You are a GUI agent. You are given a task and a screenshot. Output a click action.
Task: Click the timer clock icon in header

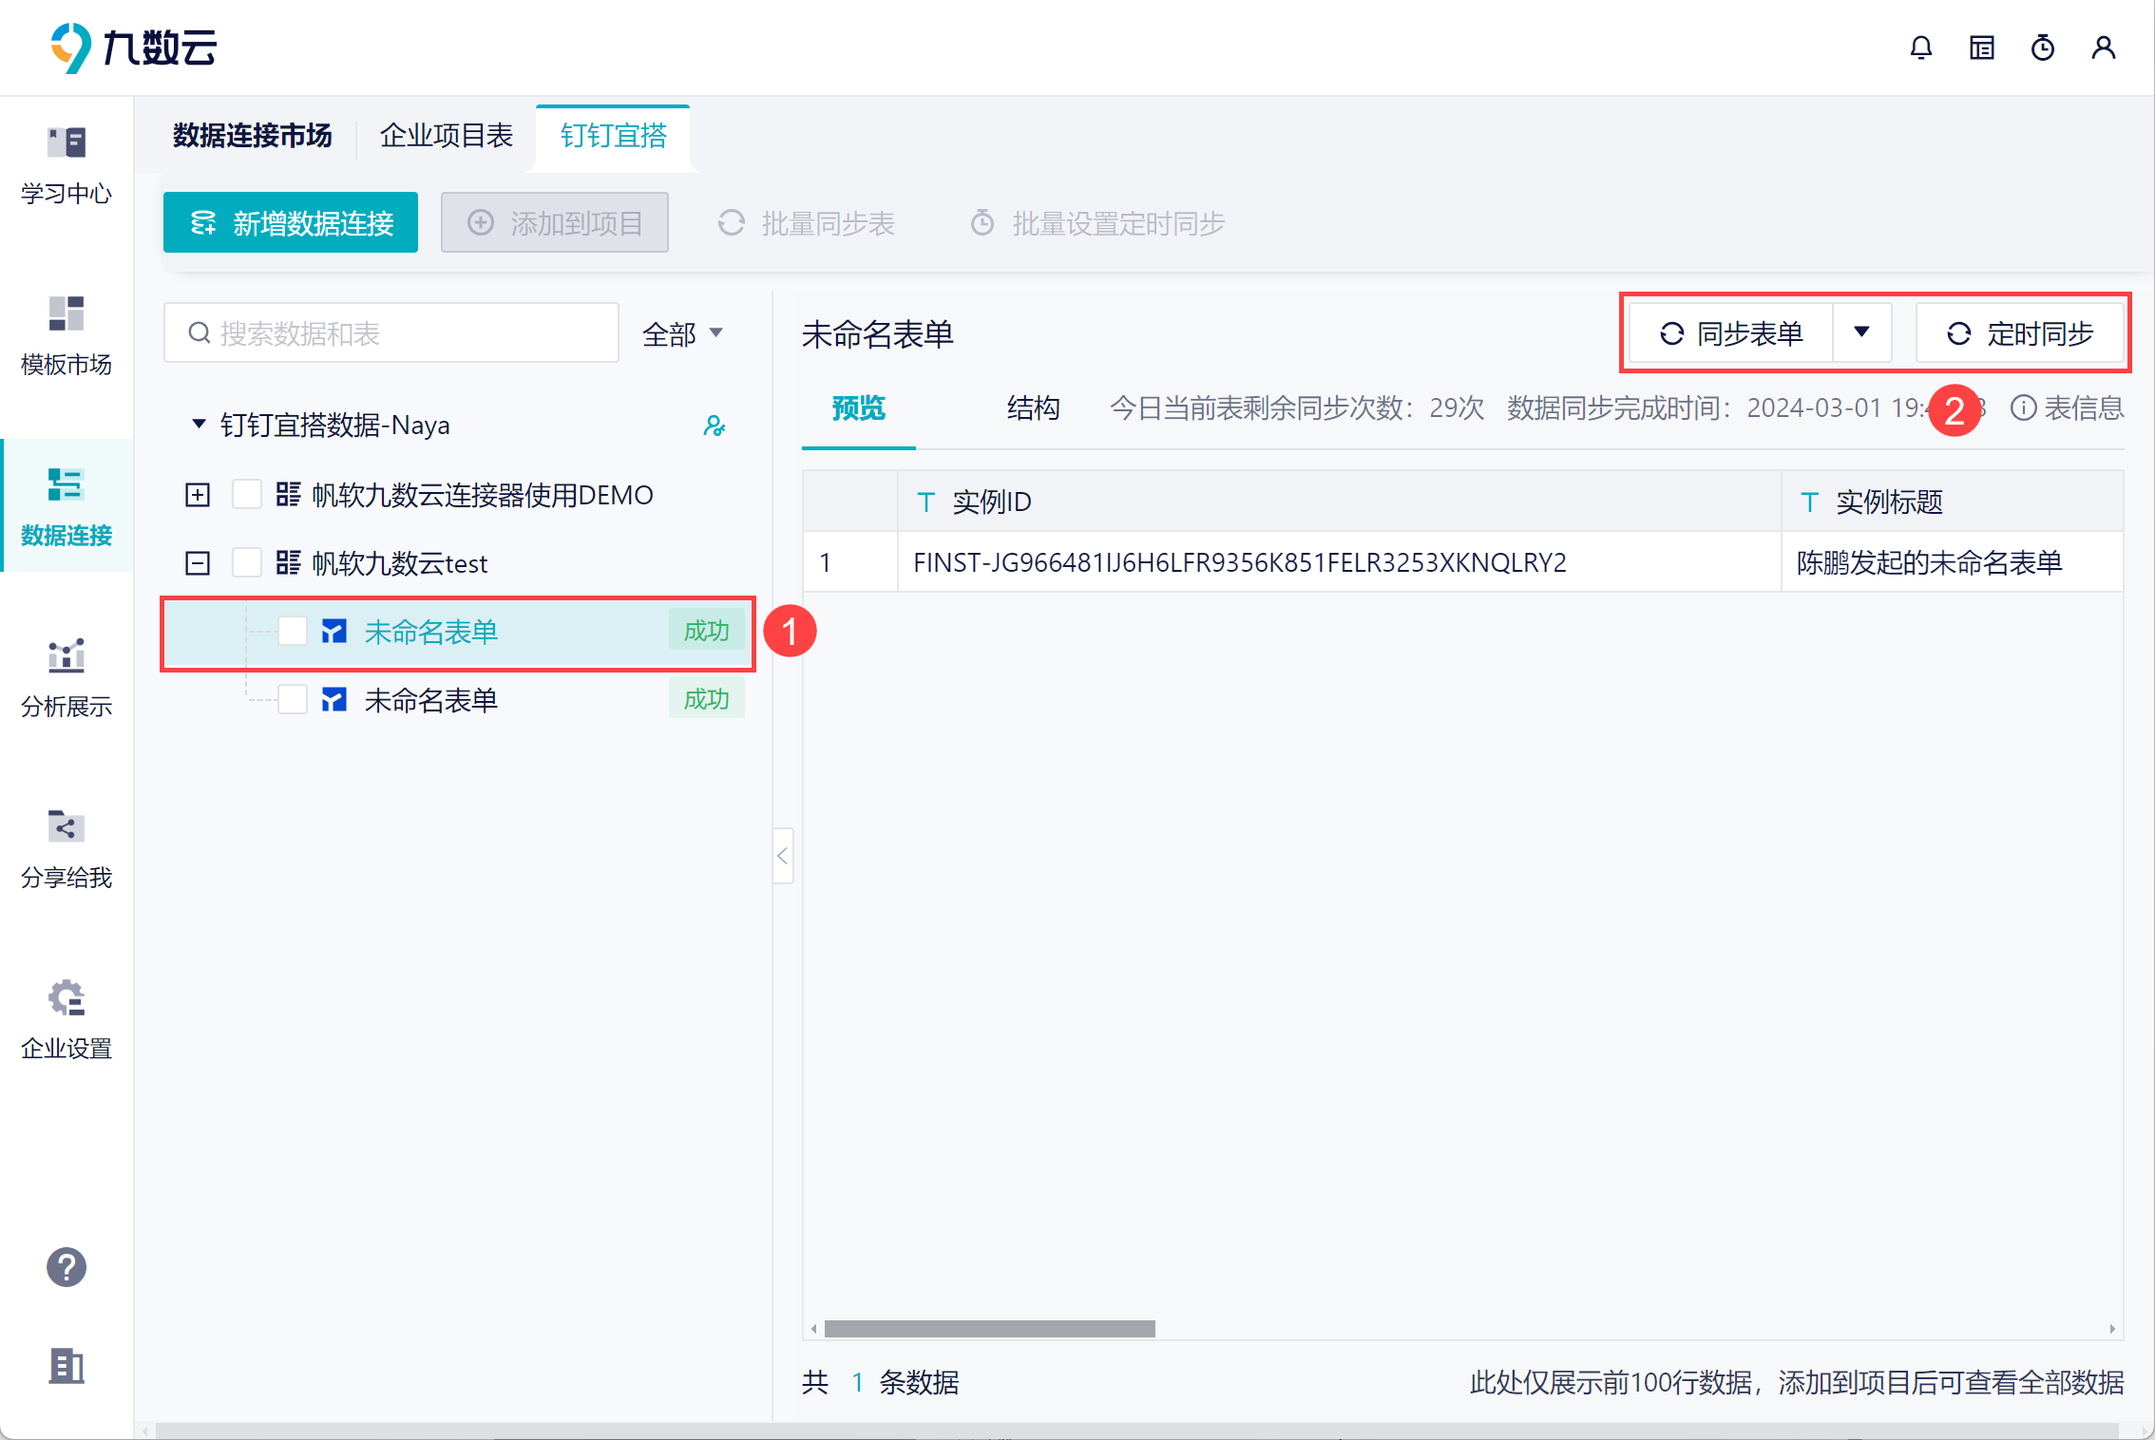click(2042, 47)
